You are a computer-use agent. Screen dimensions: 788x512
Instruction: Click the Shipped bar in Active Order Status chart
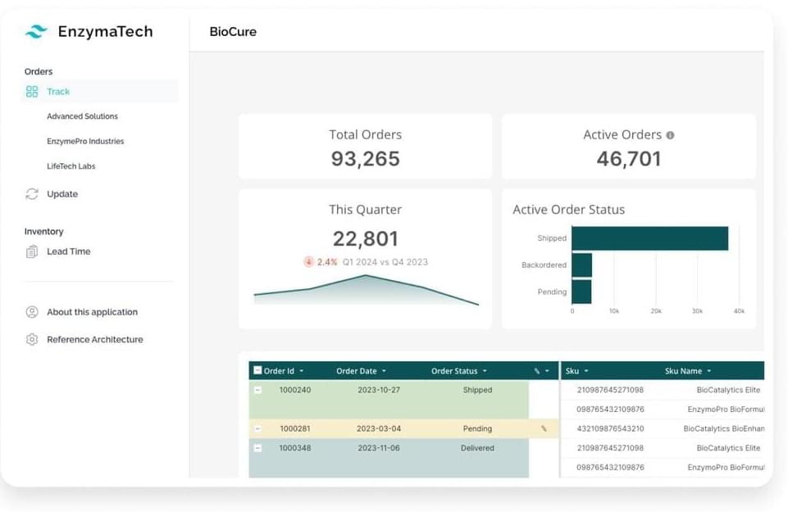pyautogui.click(x=649, y=238)
